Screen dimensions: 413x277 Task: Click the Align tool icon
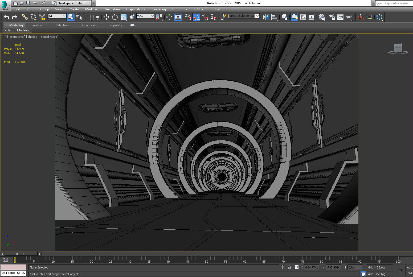tap(274, 17)
